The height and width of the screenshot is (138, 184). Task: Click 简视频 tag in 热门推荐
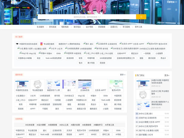tap(102, 63)
